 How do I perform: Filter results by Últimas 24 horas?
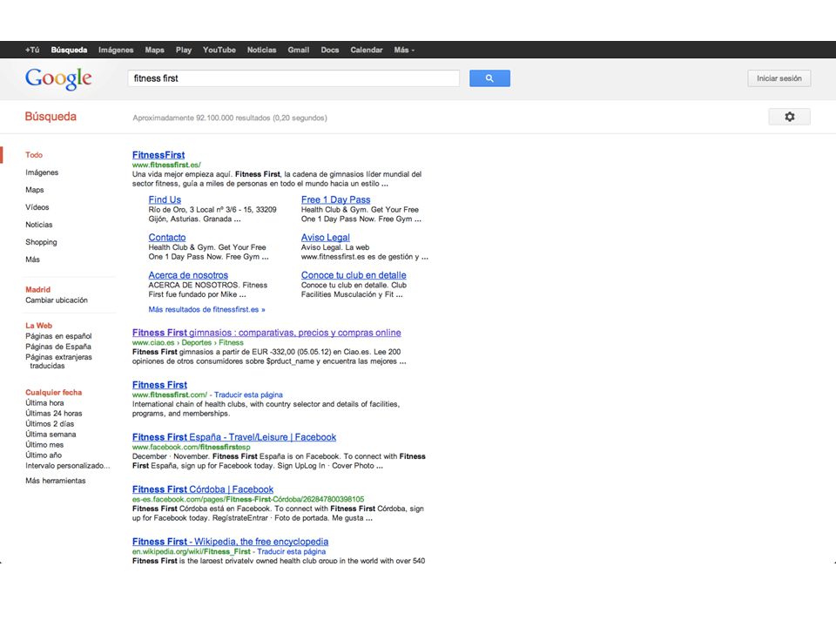click(54, 413)
